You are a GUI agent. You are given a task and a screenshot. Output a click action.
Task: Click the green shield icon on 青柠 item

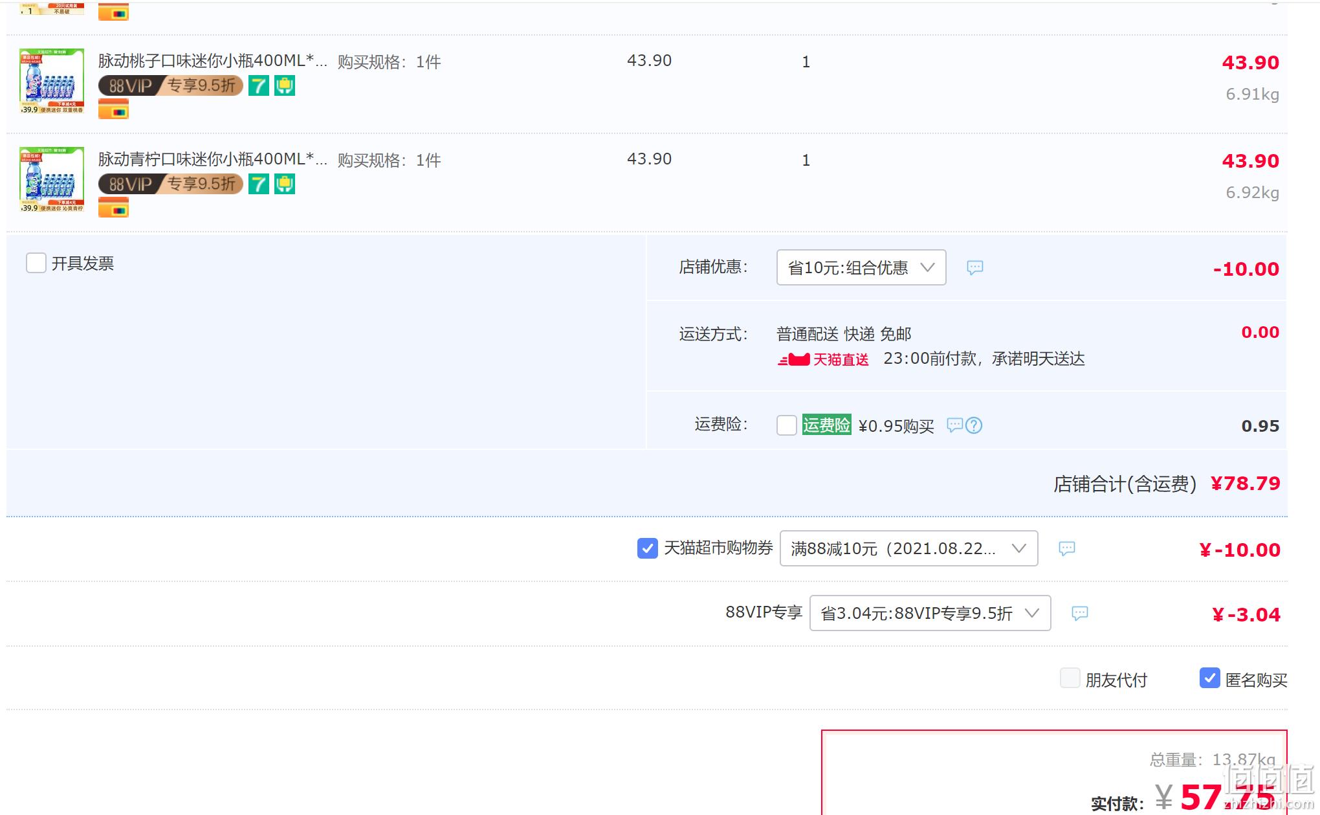point(285,184)
